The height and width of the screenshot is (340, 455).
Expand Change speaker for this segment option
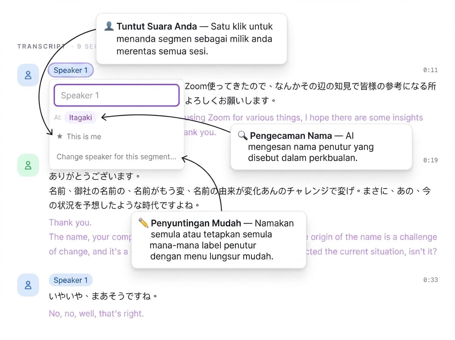click(x=116, y=157)
